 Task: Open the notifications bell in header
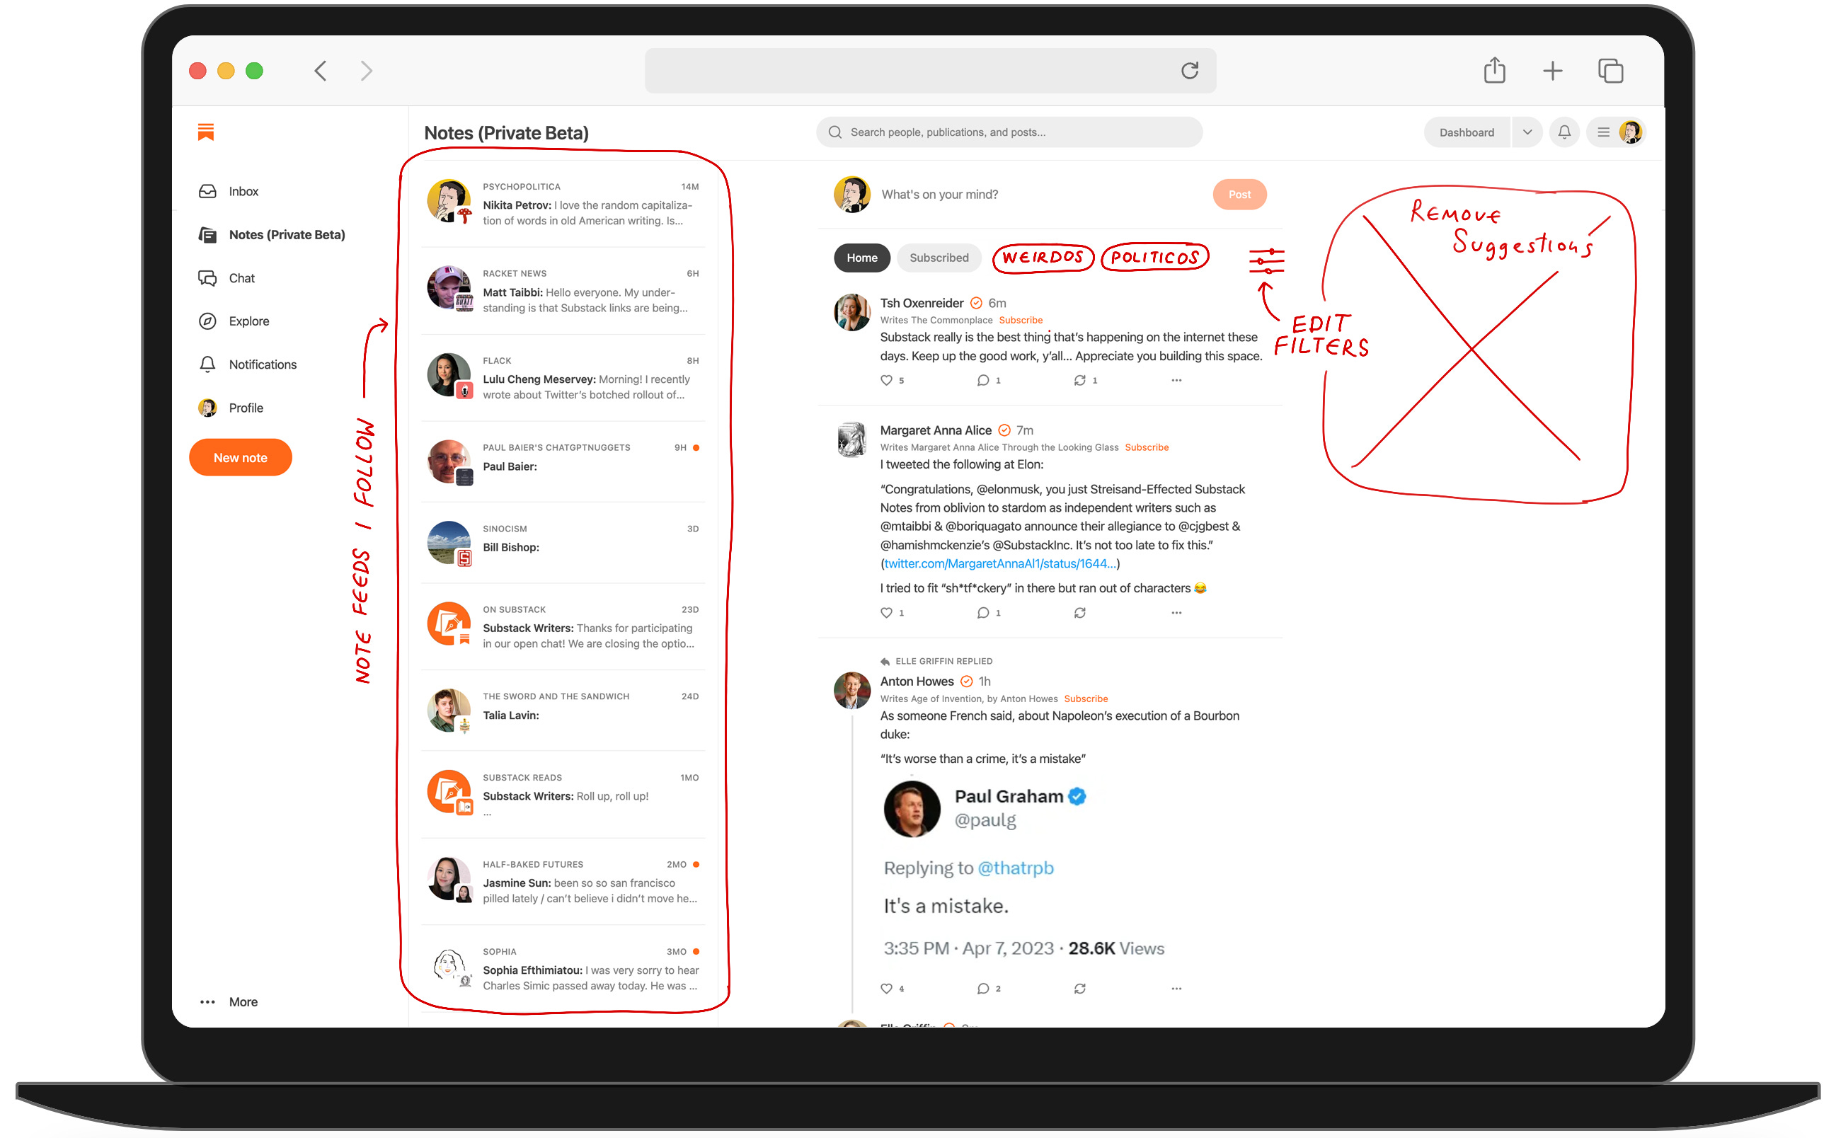tap(1564, 132)
